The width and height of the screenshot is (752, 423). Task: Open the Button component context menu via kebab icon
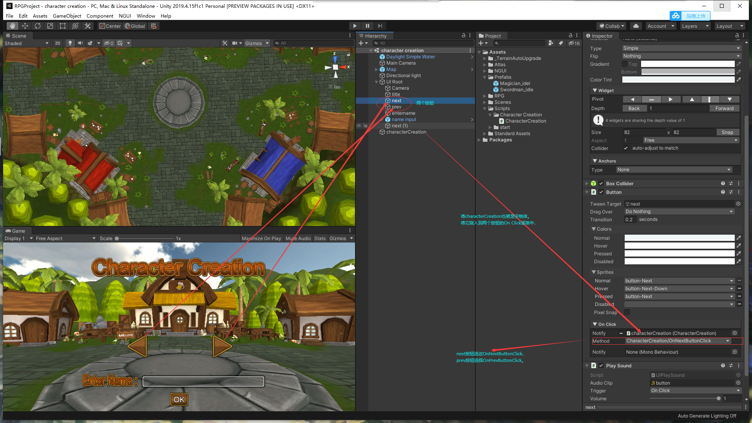[x=739, y=192]
